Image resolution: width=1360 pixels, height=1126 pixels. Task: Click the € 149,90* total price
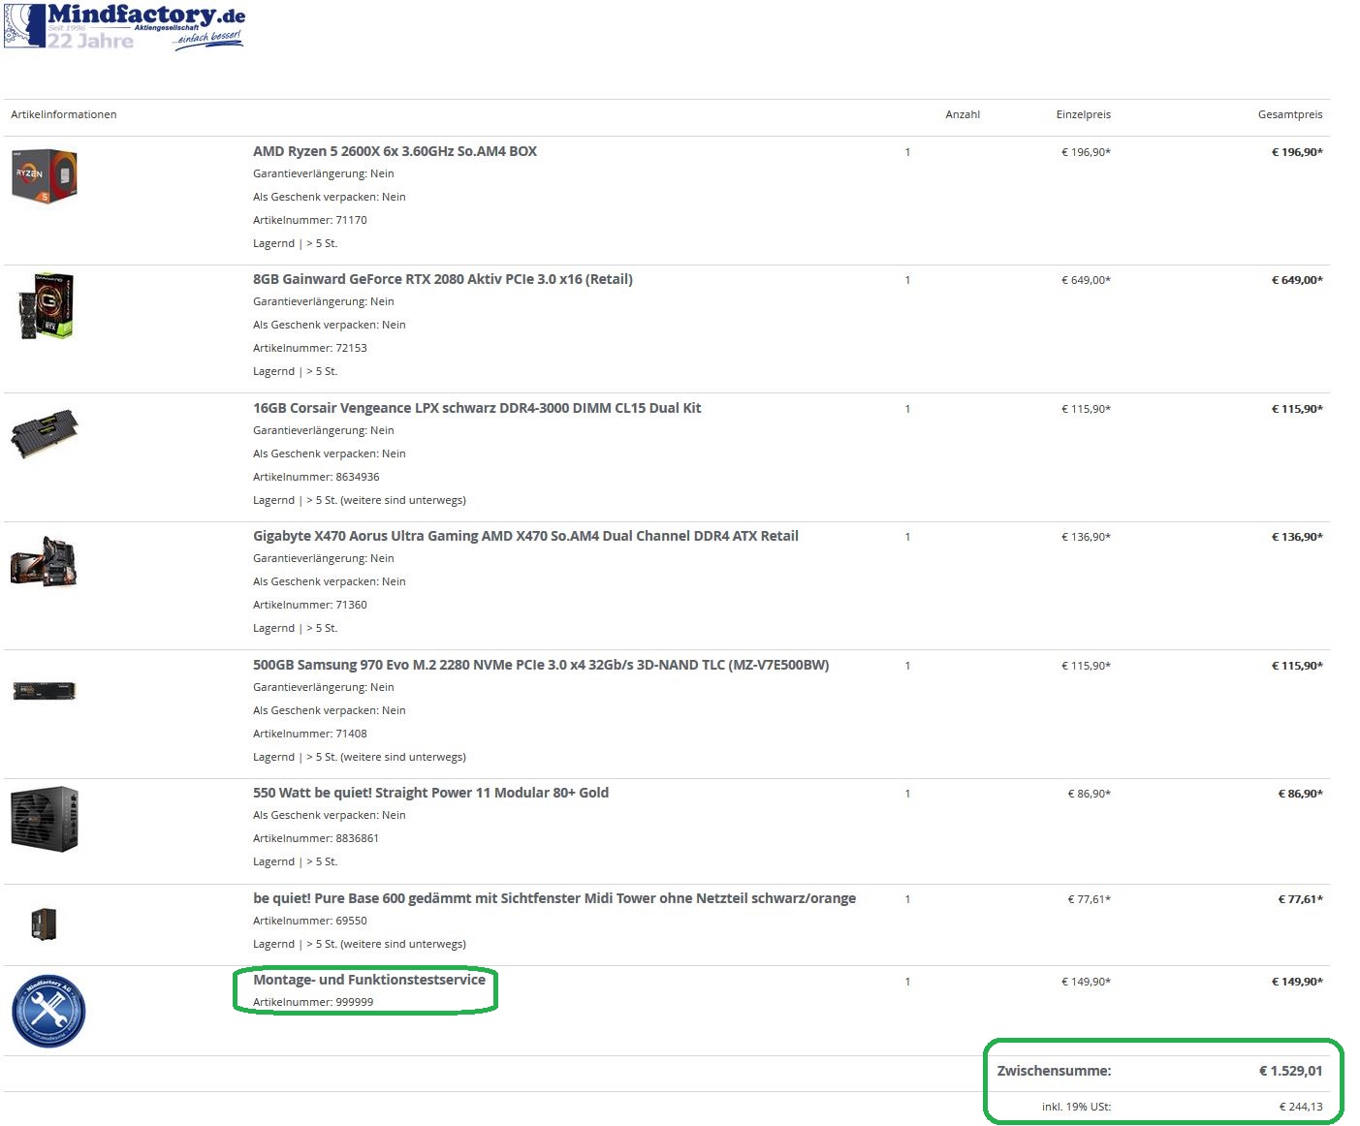[1297, 982]
